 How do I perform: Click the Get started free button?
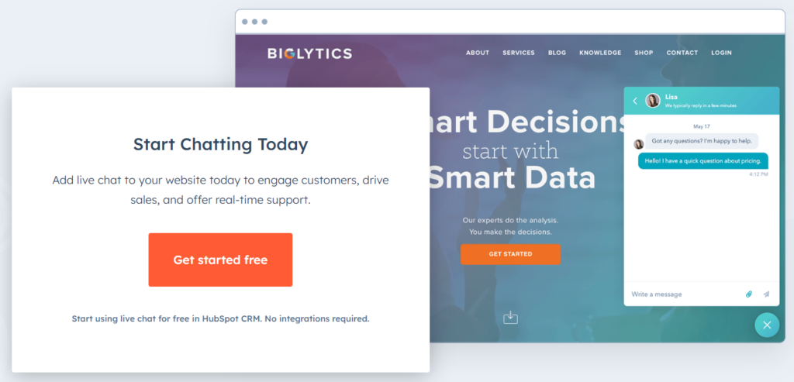pyautogui.click(x=220, y=260)
